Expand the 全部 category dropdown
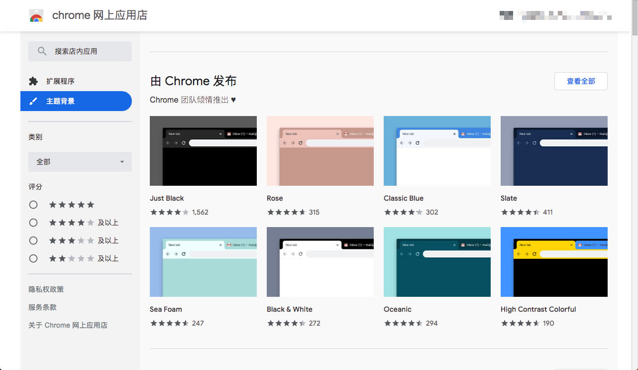Screen dimensions: 638x370 80,162
